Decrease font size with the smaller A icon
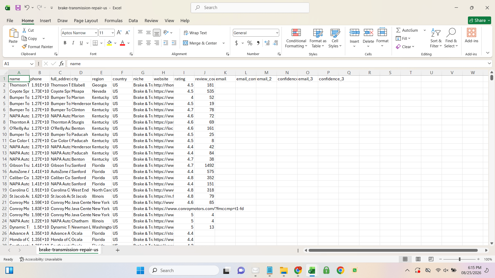Screen dimensions: 495x278 coord(127,33)
